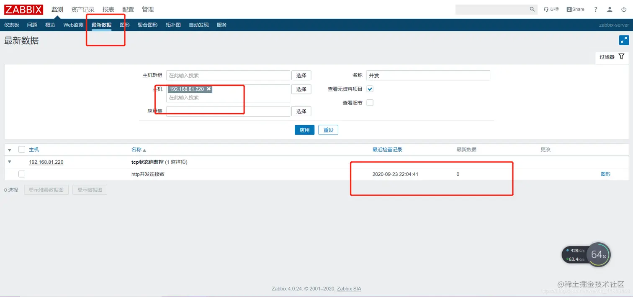Check the http并发连接数 row checkbox
The image size is (633, 297).
tap(22, 174)
